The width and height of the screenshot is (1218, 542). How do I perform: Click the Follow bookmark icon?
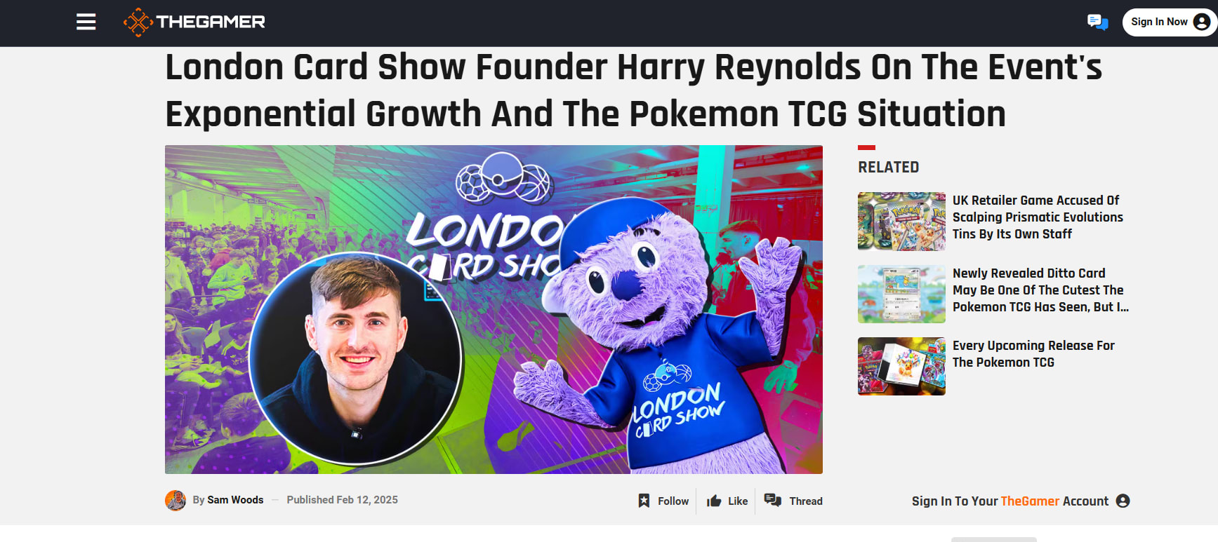pos(644,501)
